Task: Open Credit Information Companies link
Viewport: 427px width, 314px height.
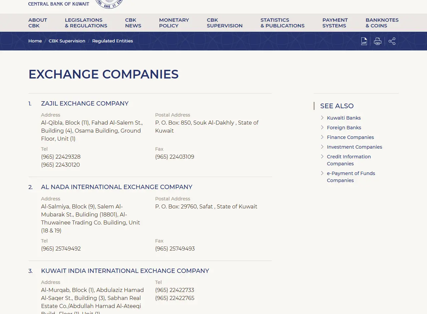Action: click(349, 160)
